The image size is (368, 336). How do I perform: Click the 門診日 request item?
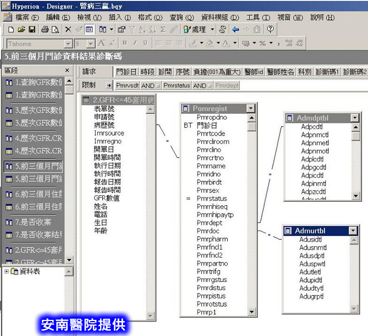point(126,71)
